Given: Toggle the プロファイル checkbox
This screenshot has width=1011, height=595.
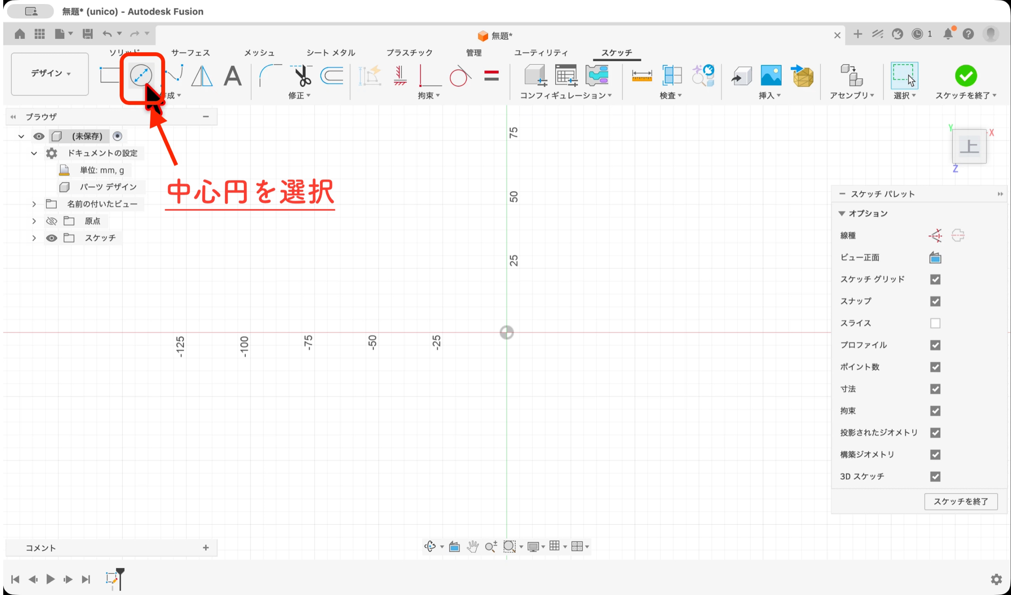Looking at the screenshot, I should [x=935, y=345].
